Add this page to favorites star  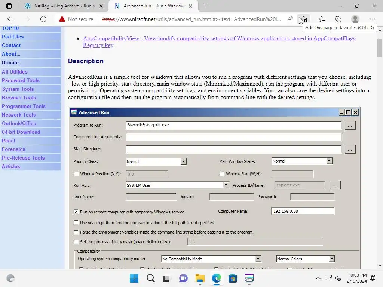point(304,19)
